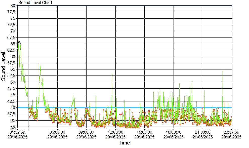
Task: Click the 15:00:00 time axis label
Action: point(144,132)
